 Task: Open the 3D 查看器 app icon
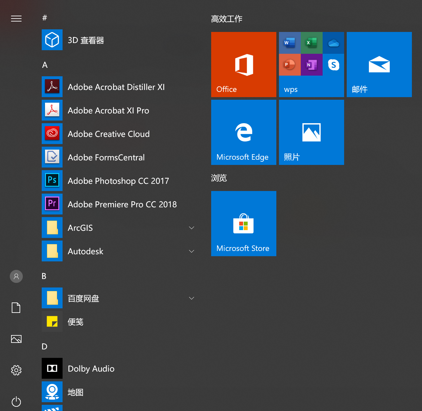click(52, 40)
